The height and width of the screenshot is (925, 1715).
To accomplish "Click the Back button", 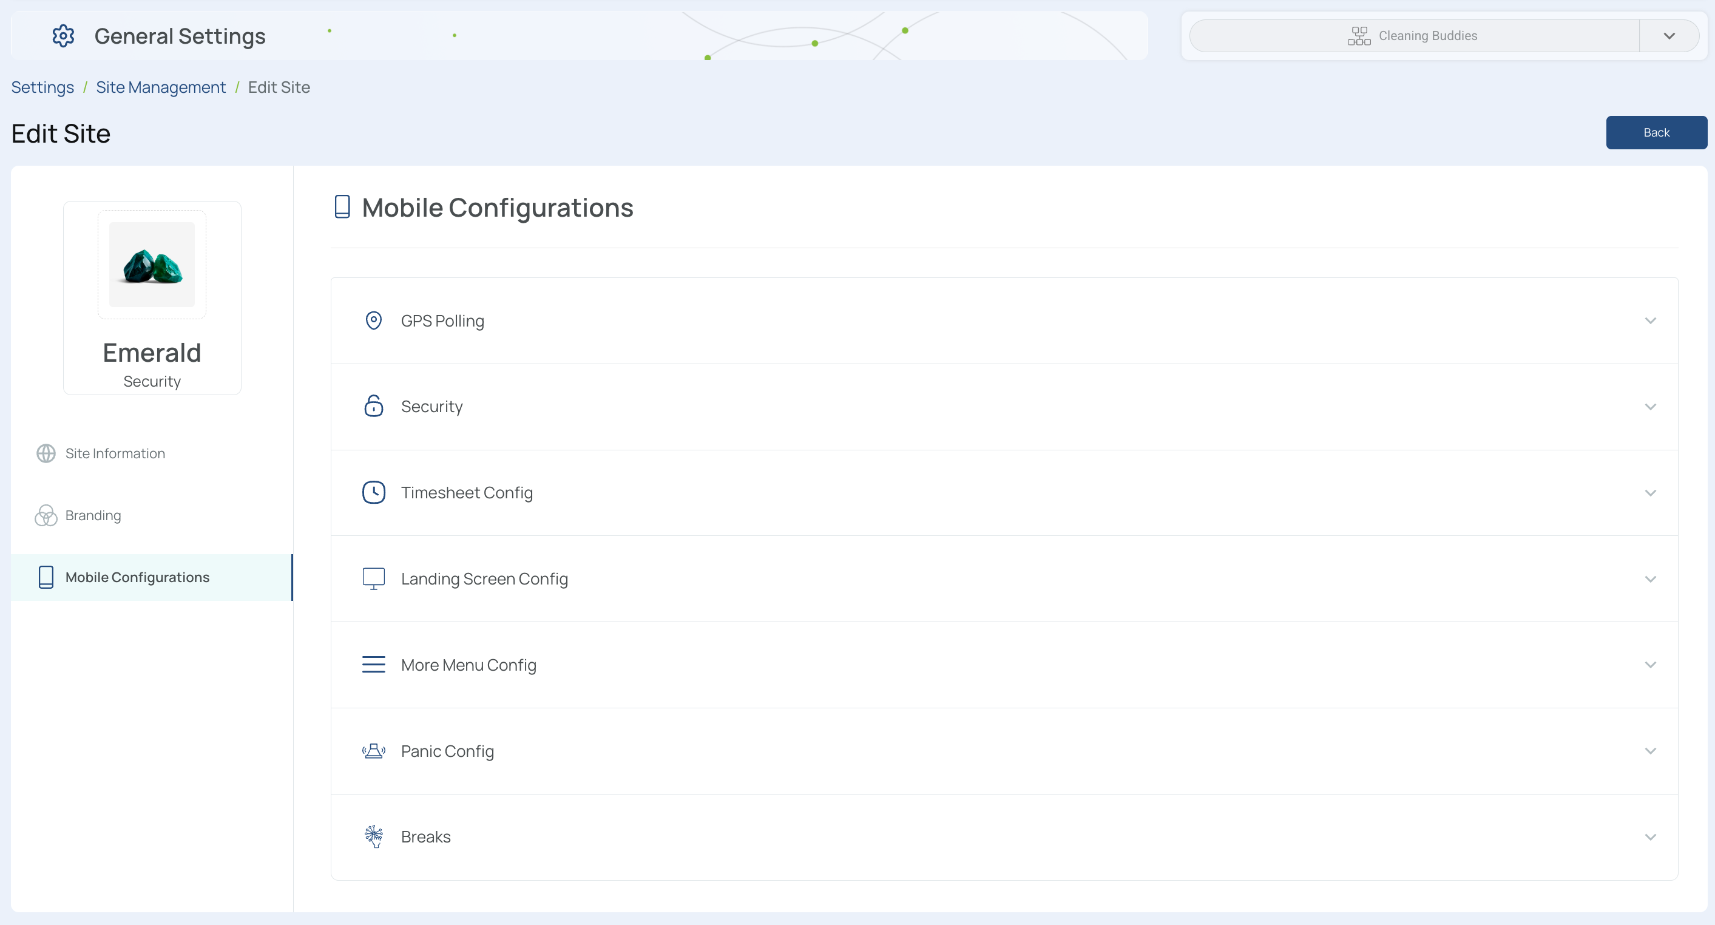I will [1656, 132].
